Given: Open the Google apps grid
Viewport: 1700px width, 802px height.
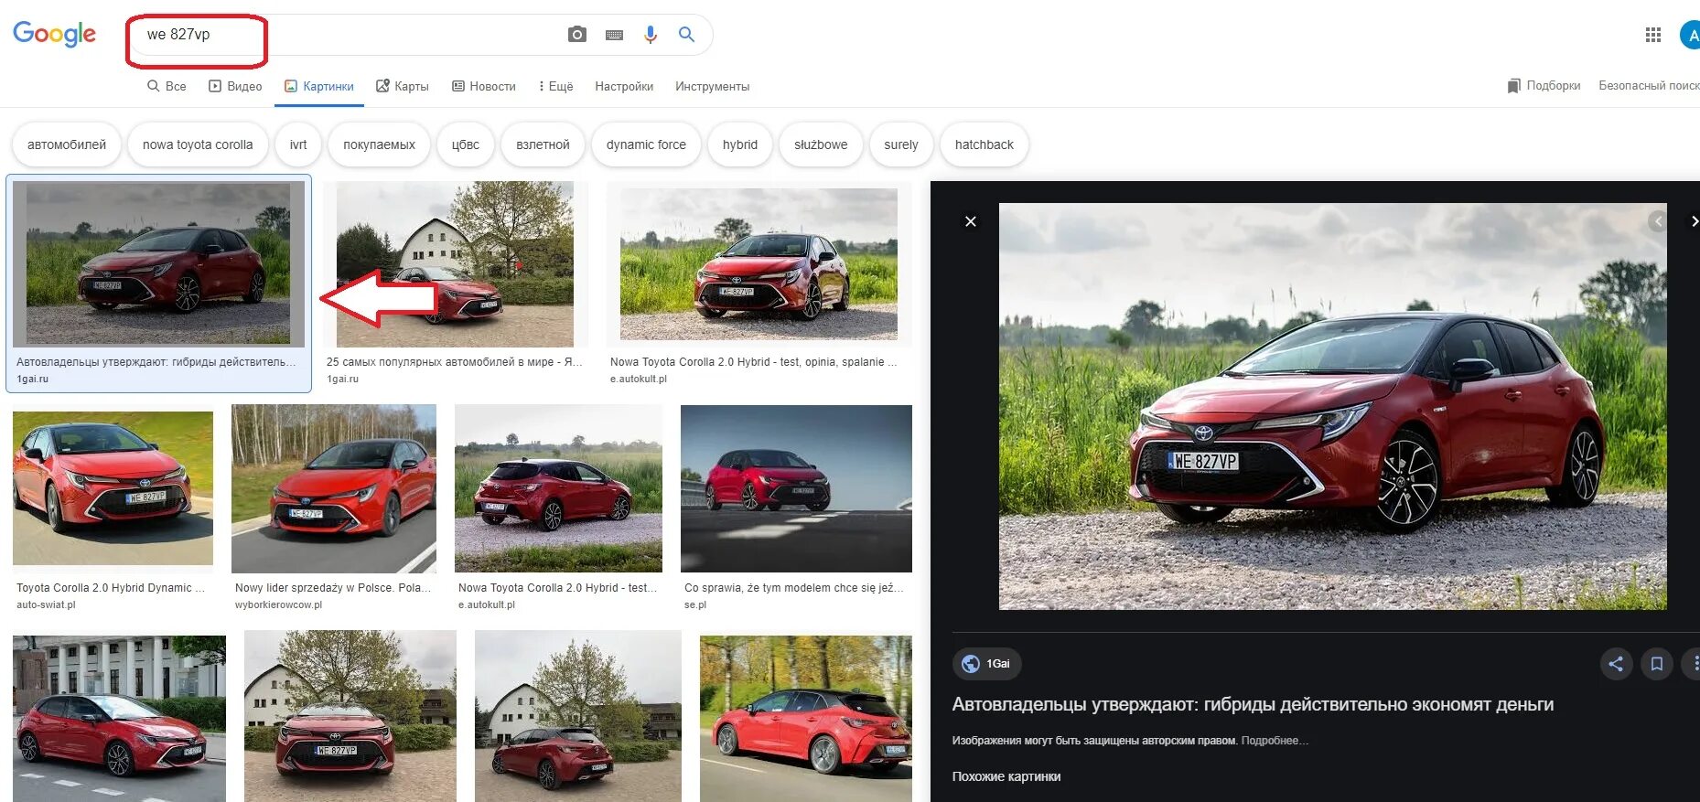Looking at the screenshot, I should [1652, 35].
